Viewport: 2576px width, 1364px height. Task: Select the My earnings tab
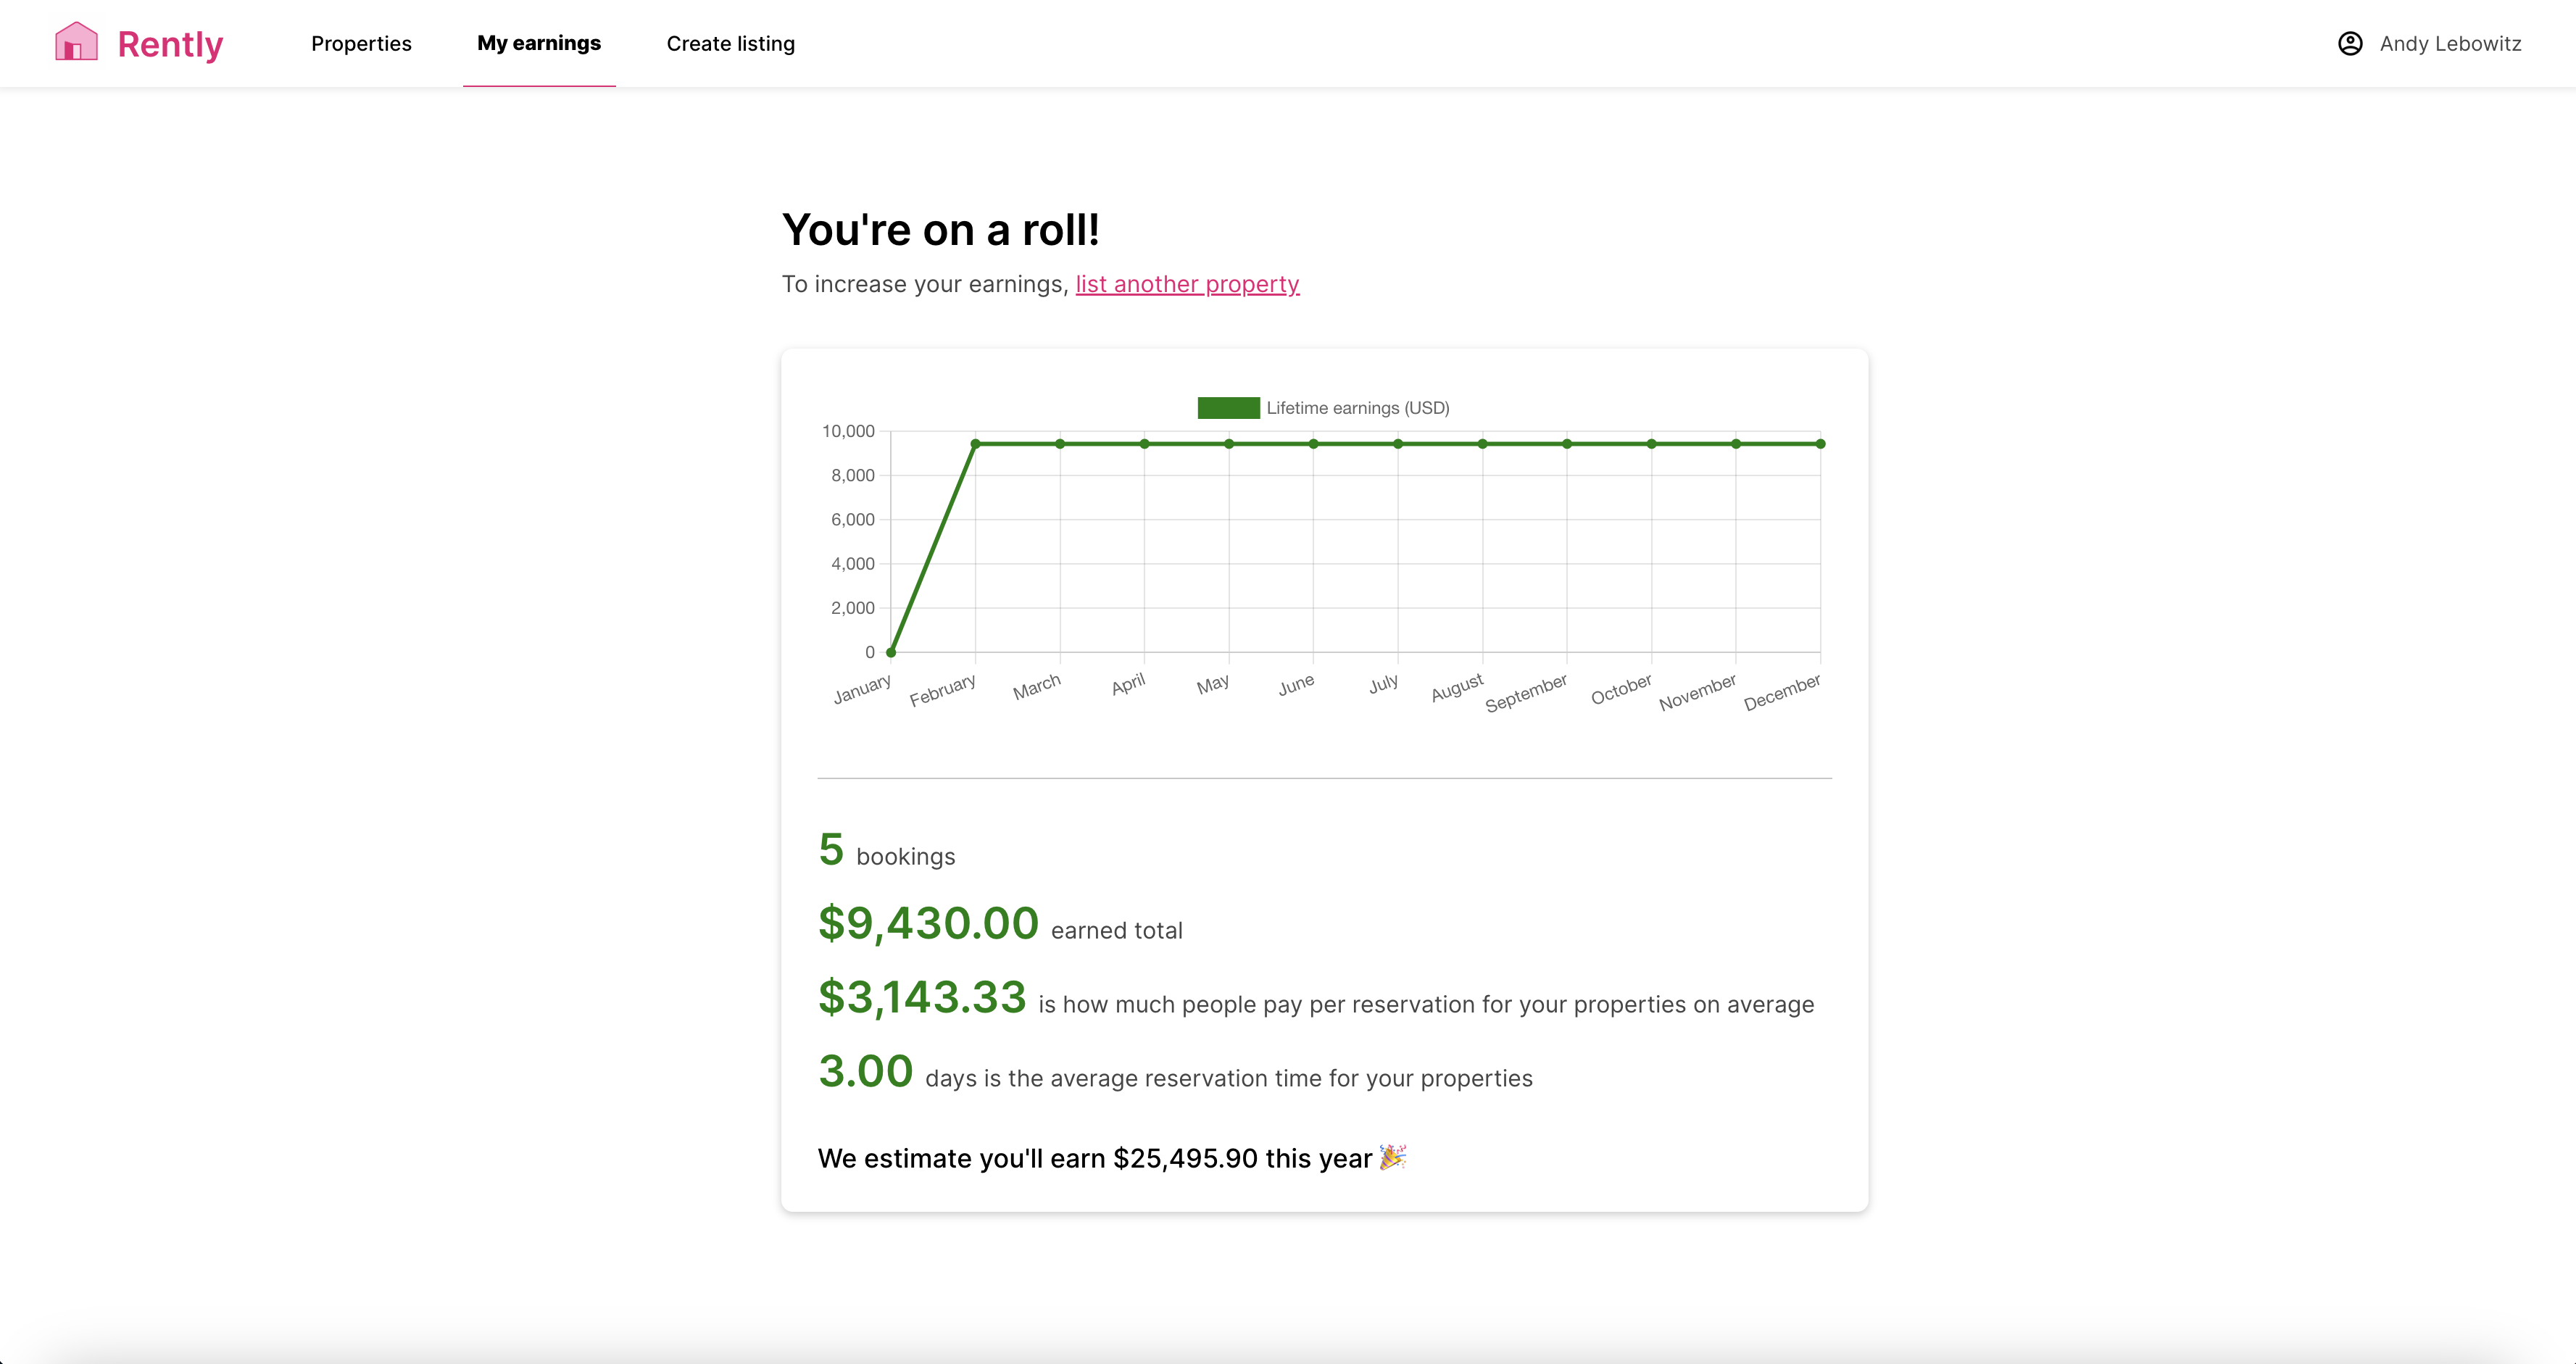539,43
